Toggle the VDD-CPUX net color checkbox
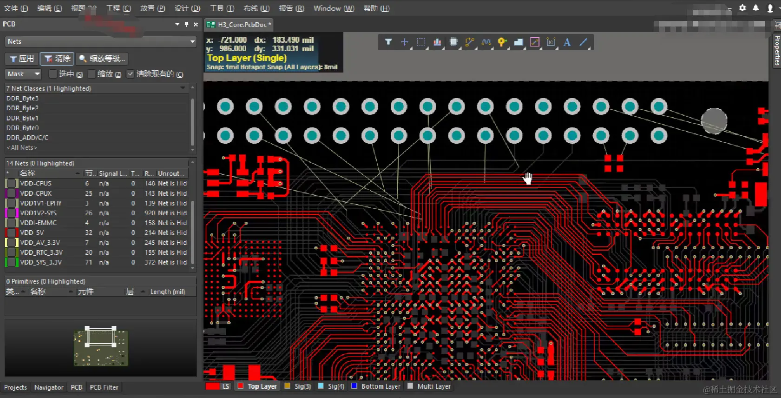The width and height of the screenshot is (781, 398). click(12, 193)
